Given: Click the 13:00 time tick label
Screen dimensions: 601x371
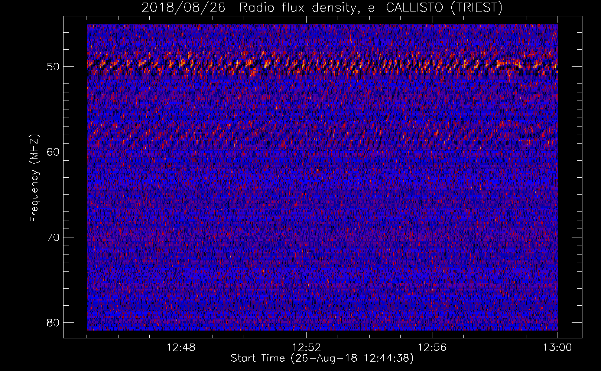Looking at the screenshot, I should [558, 348].
